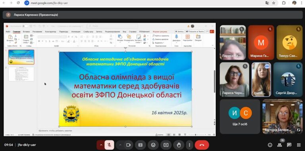Send an emoji reaction
305x151 pixels.
tap(153, 145)
